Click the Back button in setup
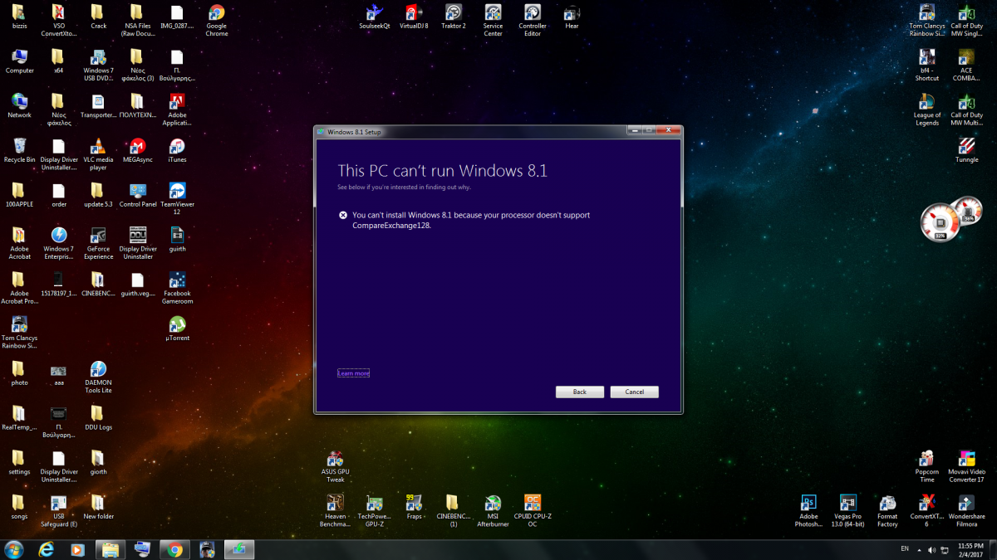Screen dimensions: 997x560 pos(579,392)
